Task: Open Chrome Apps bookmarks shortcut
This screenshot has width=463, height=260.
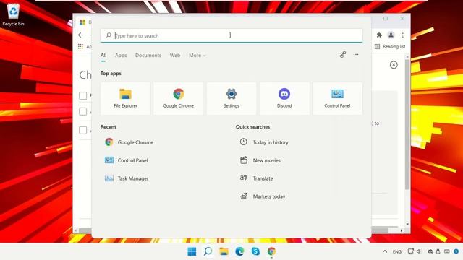Action: point(85,46)
